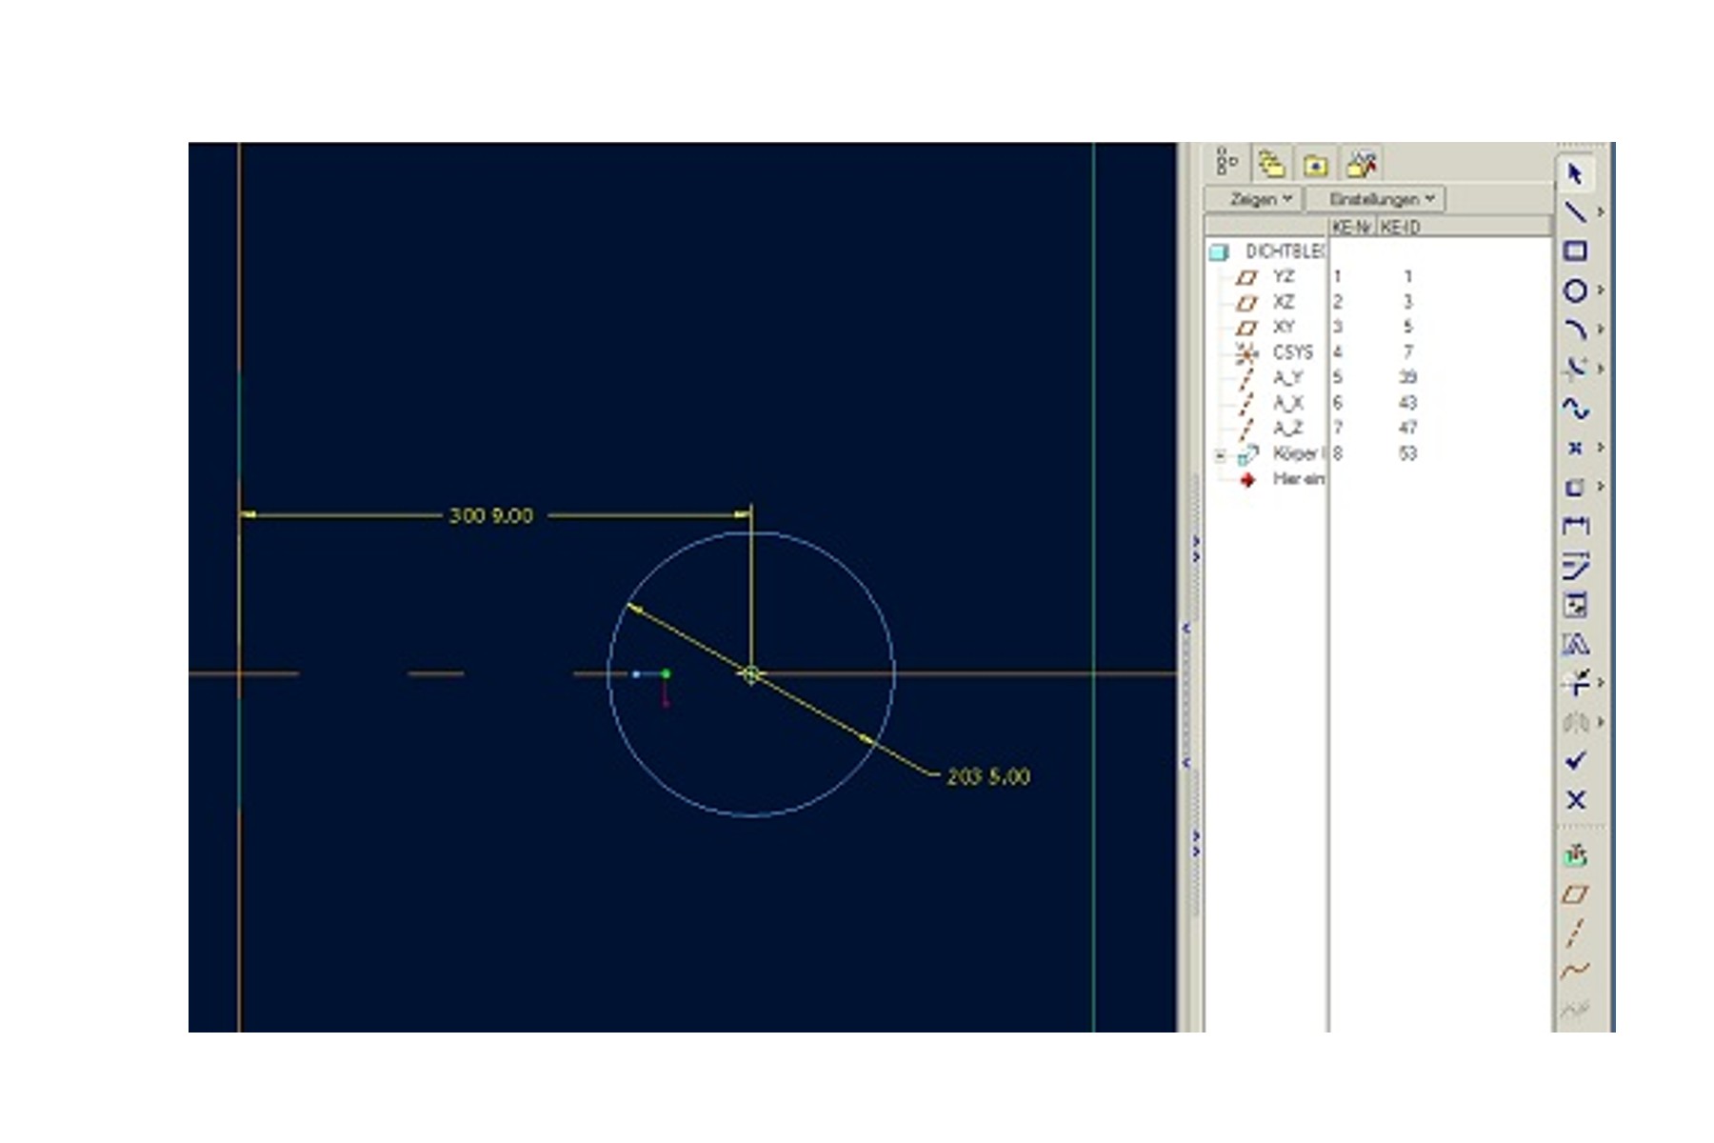
Task: Click the green sketch tool icon
Action: (x=1575, y=854)
